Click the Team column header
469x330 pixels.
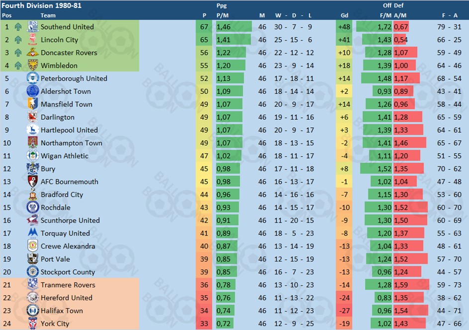coord(48,15)
